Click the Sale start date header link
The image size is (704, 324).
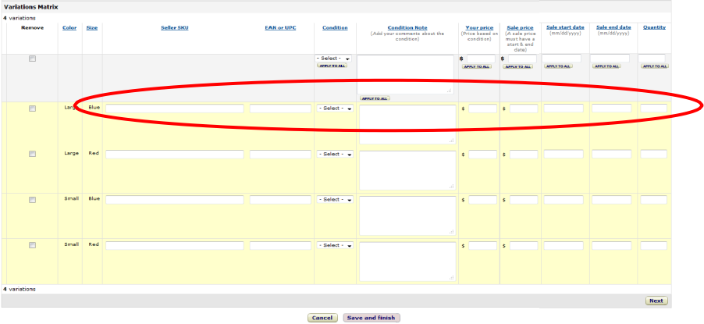point(565,27)
